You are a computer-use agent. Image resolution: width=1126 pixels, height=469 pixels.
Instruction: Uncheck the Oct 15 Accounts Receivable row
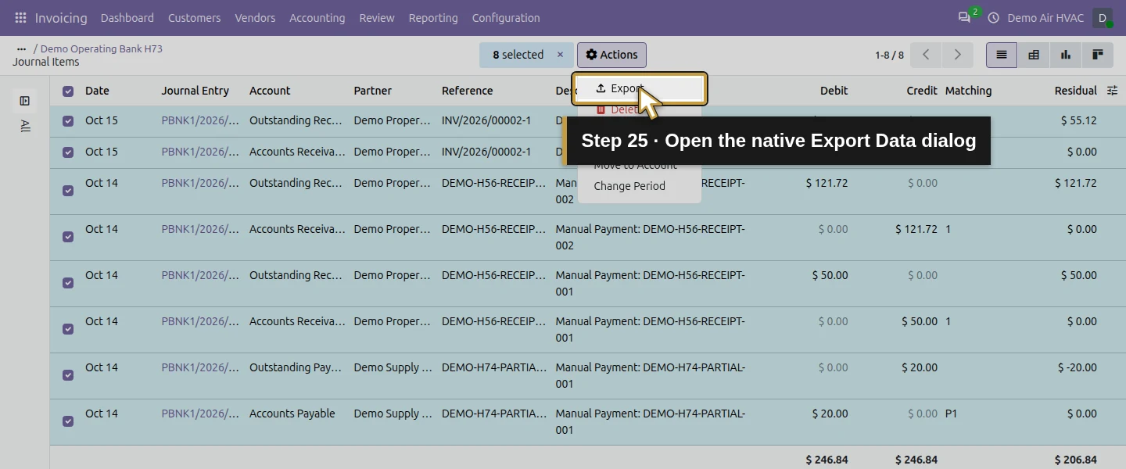click(x=68, y=152)
